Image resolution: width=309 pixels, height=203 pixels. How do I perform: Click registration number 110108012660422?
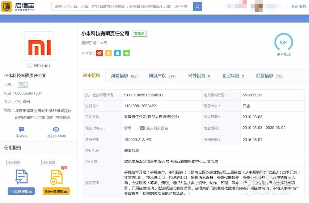coord(140,106)
